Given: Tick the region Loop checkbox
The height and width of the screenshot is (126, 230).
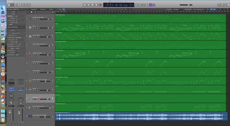Looking at the screenshot, I should [x=16, y=14].
